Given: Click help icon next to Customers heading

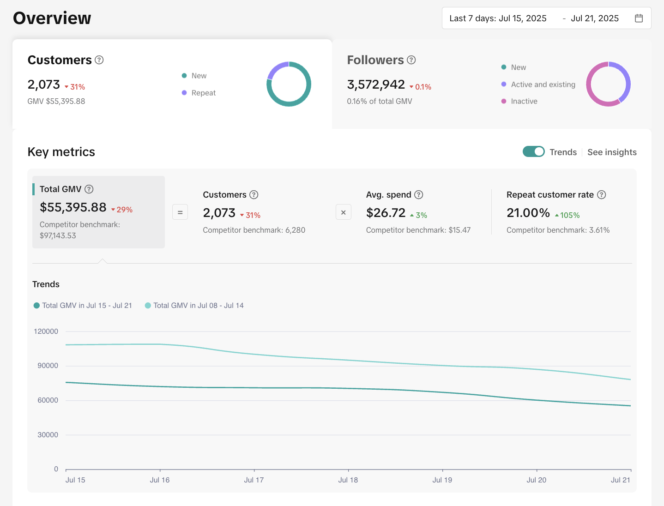Looking at the screenshot, I should point(99,60).
